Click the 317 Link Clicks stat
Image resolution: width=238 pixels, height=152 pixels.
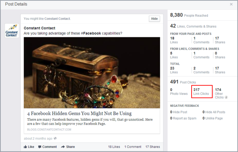(x=202, y=92)
